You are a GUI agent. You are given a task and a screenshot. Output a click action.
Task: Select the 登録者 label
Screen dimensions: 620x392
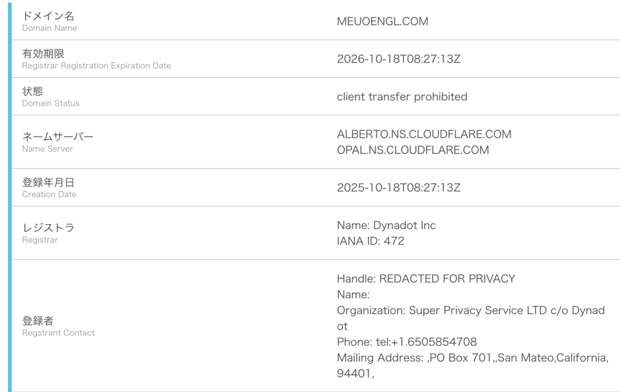38,321
